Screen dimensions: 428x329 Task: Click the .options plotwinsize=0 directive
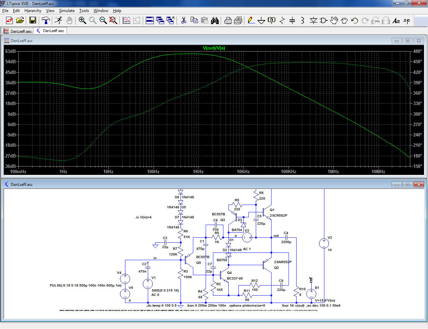coord(247,306)
